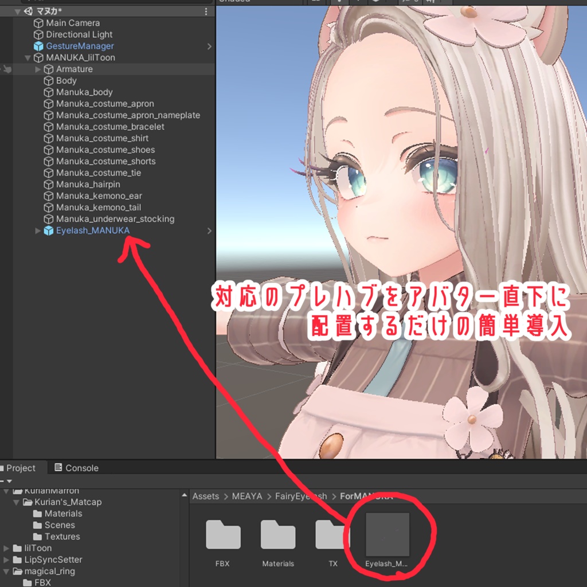Select Manuka_kemono_ear object
The image size is (587, 587).
tap(99, 196)
